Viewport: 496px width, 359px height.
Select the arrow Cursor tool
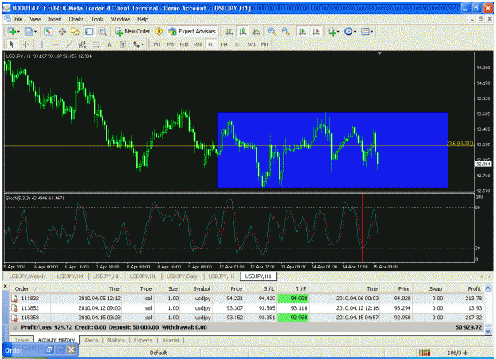(12, 44)
